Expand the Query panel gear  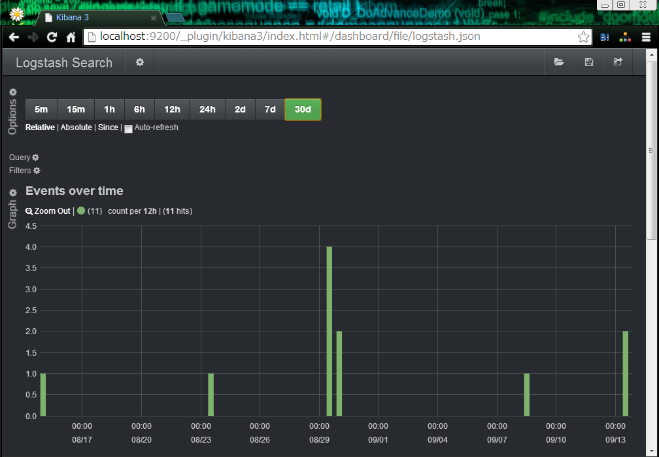(36, 158)
